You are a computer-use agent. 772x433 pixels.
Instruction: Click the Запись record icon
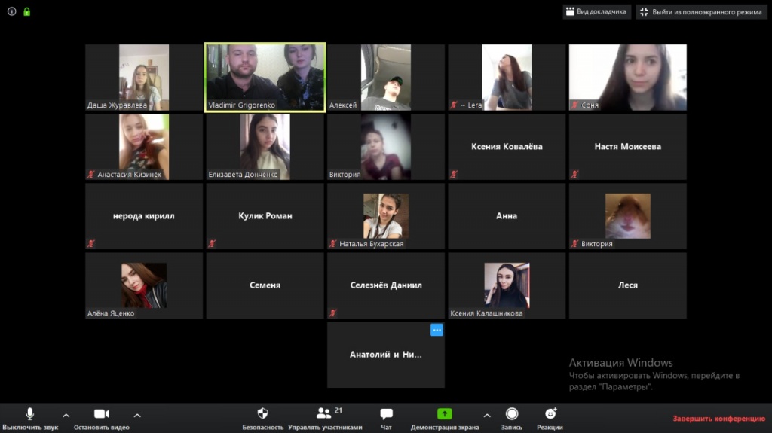(512, 414)
